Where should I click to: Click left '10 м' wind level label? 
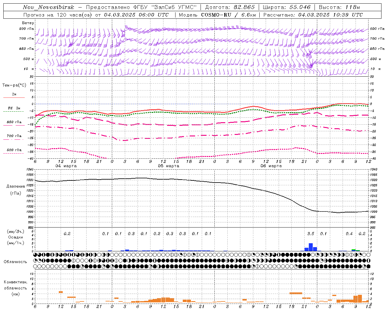(x=29, y=69)
